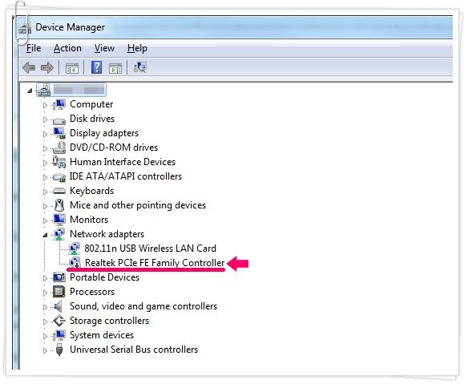This screenshot has width=464, height=384.
Task: Click the mouse icon for pointing devices
Action: tap(59, 205)
